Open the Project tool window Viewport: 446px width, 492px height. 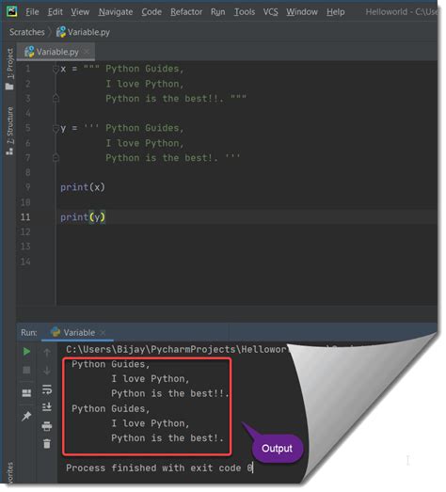(10, 69)
